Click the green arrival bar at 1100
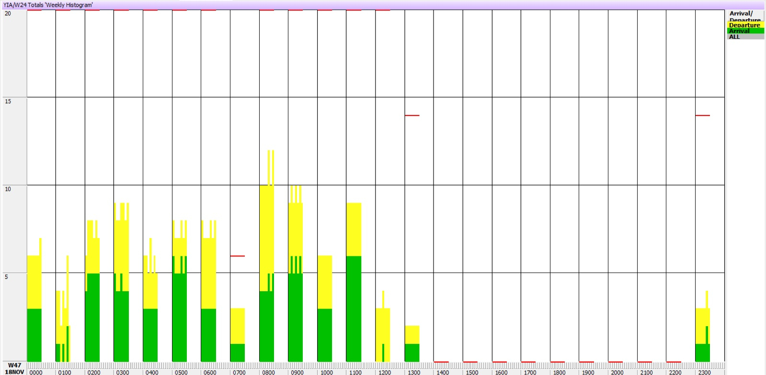 (x=354, y=309)
